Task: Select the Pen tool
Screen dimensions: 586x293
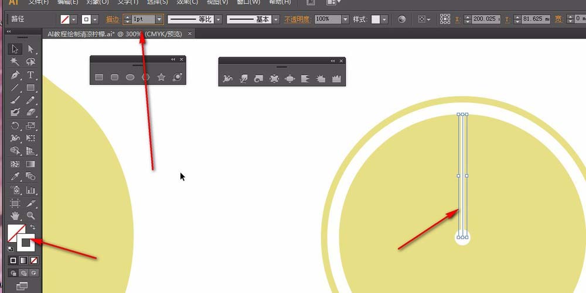Action: pos(15,75)
